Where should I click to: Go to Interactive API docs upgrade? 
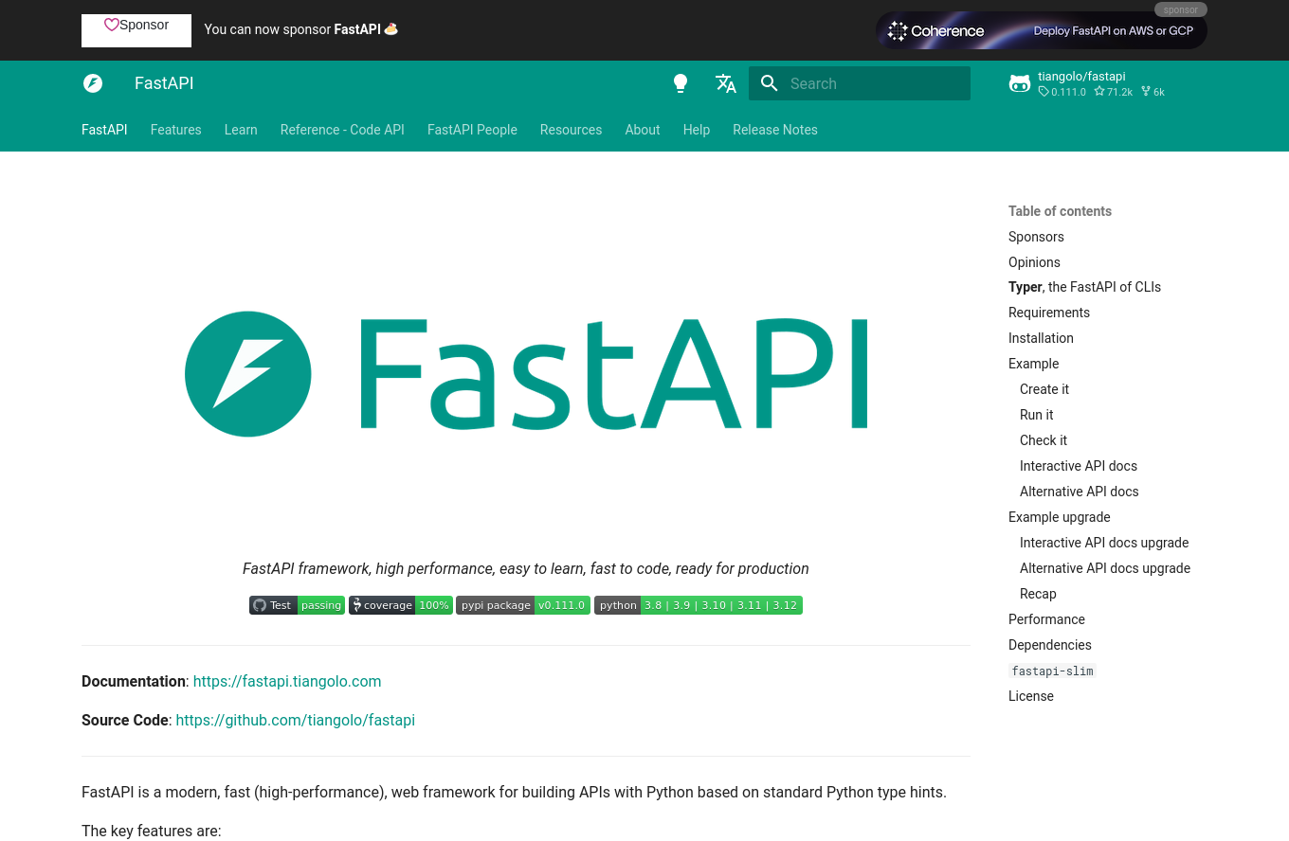pyautogui.click(x=1104, y=543)
